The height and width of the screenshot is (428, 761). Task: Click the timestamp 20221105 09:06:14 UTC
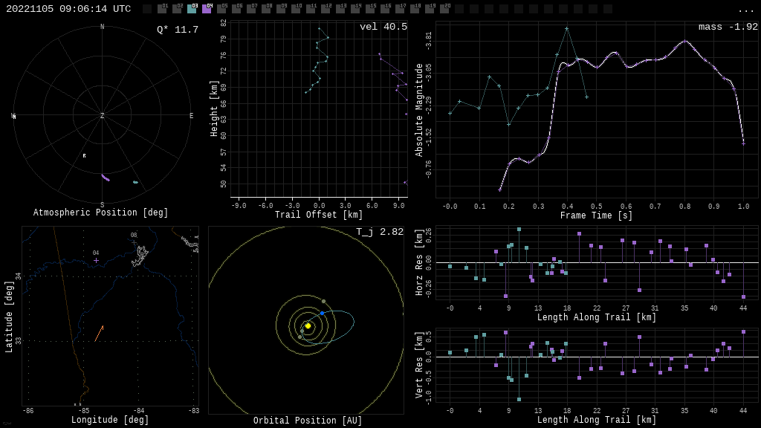pos(68,9)
